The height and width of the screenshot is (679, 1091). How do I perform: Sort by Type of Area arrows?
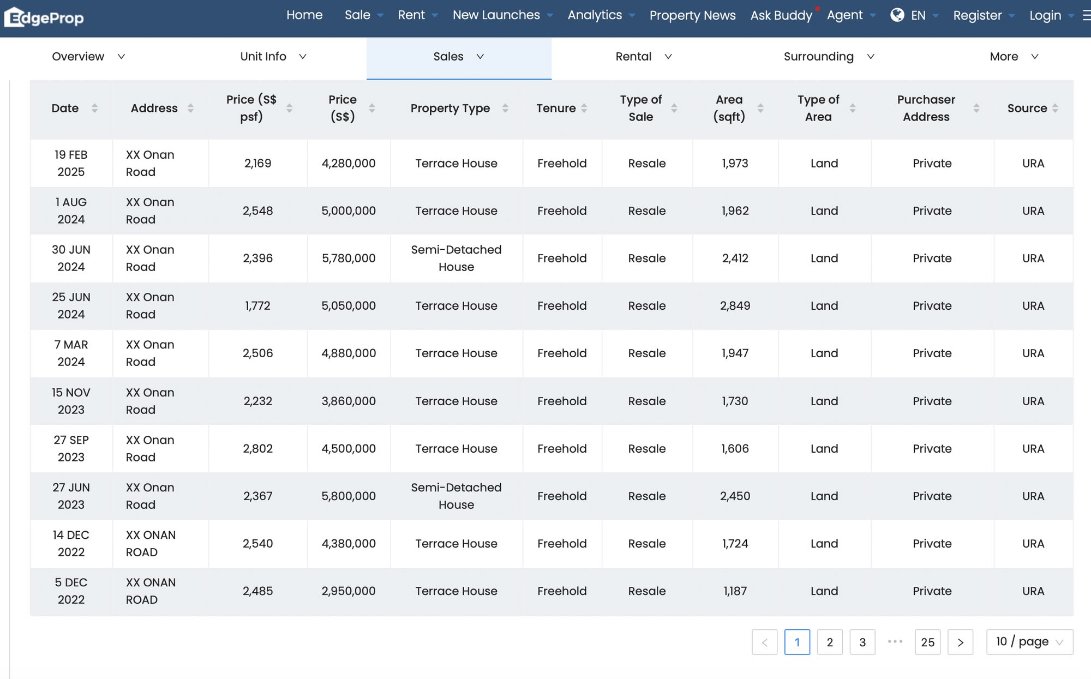click(852, 108)
